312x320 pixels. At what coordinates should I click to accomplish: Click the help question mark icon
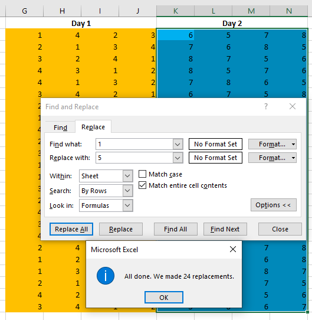[x=266, y=106]
